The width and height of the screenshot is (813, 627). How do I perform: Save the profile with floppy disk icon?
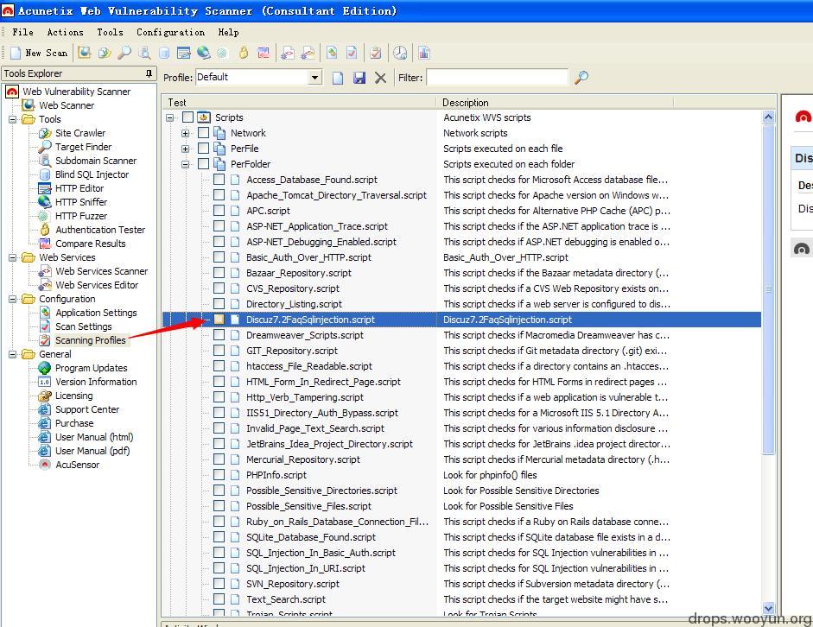359,78
